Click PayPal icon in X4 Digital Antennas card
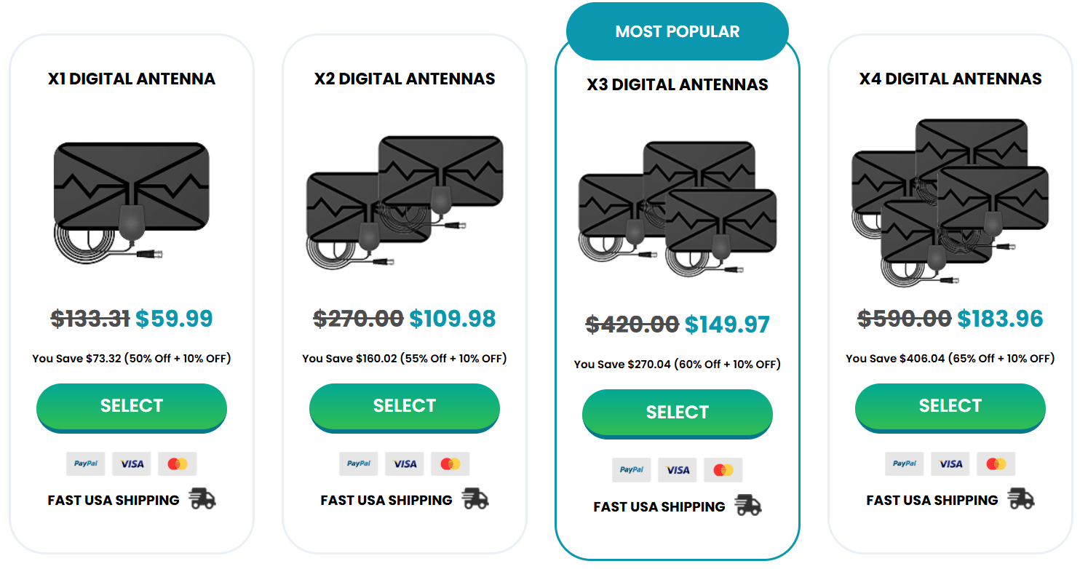The image size is (1080, 569). [x=905, y=463]
